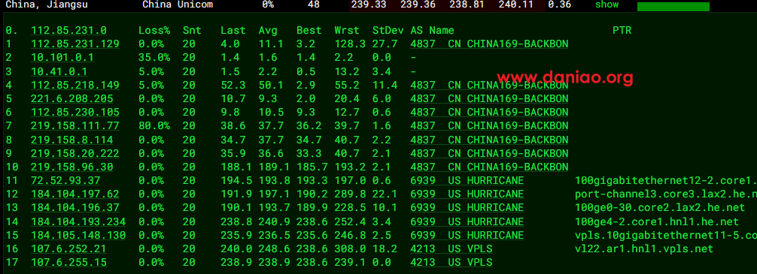Viewport: 757px width, 274px height.
Task: Click the green 'show' toggle link
Action: pyautogui.click(x=607, y=5)
